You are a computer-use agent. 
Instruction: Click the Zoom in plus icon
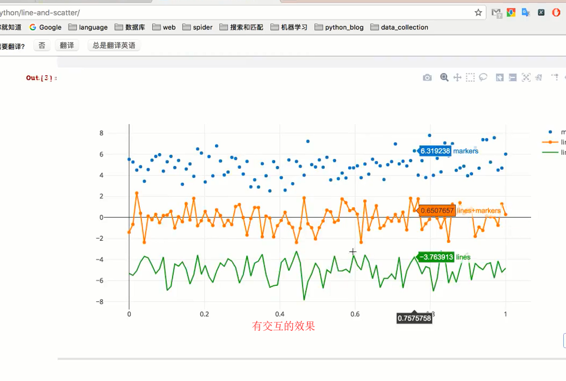(x=500, y=77)
